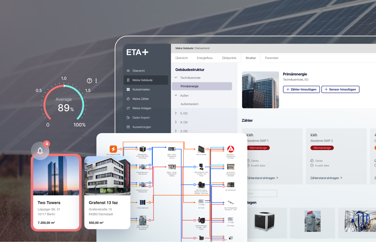
Task: Click the Übersicht eye icon in sidebar
Action: (x=128, y=71)
